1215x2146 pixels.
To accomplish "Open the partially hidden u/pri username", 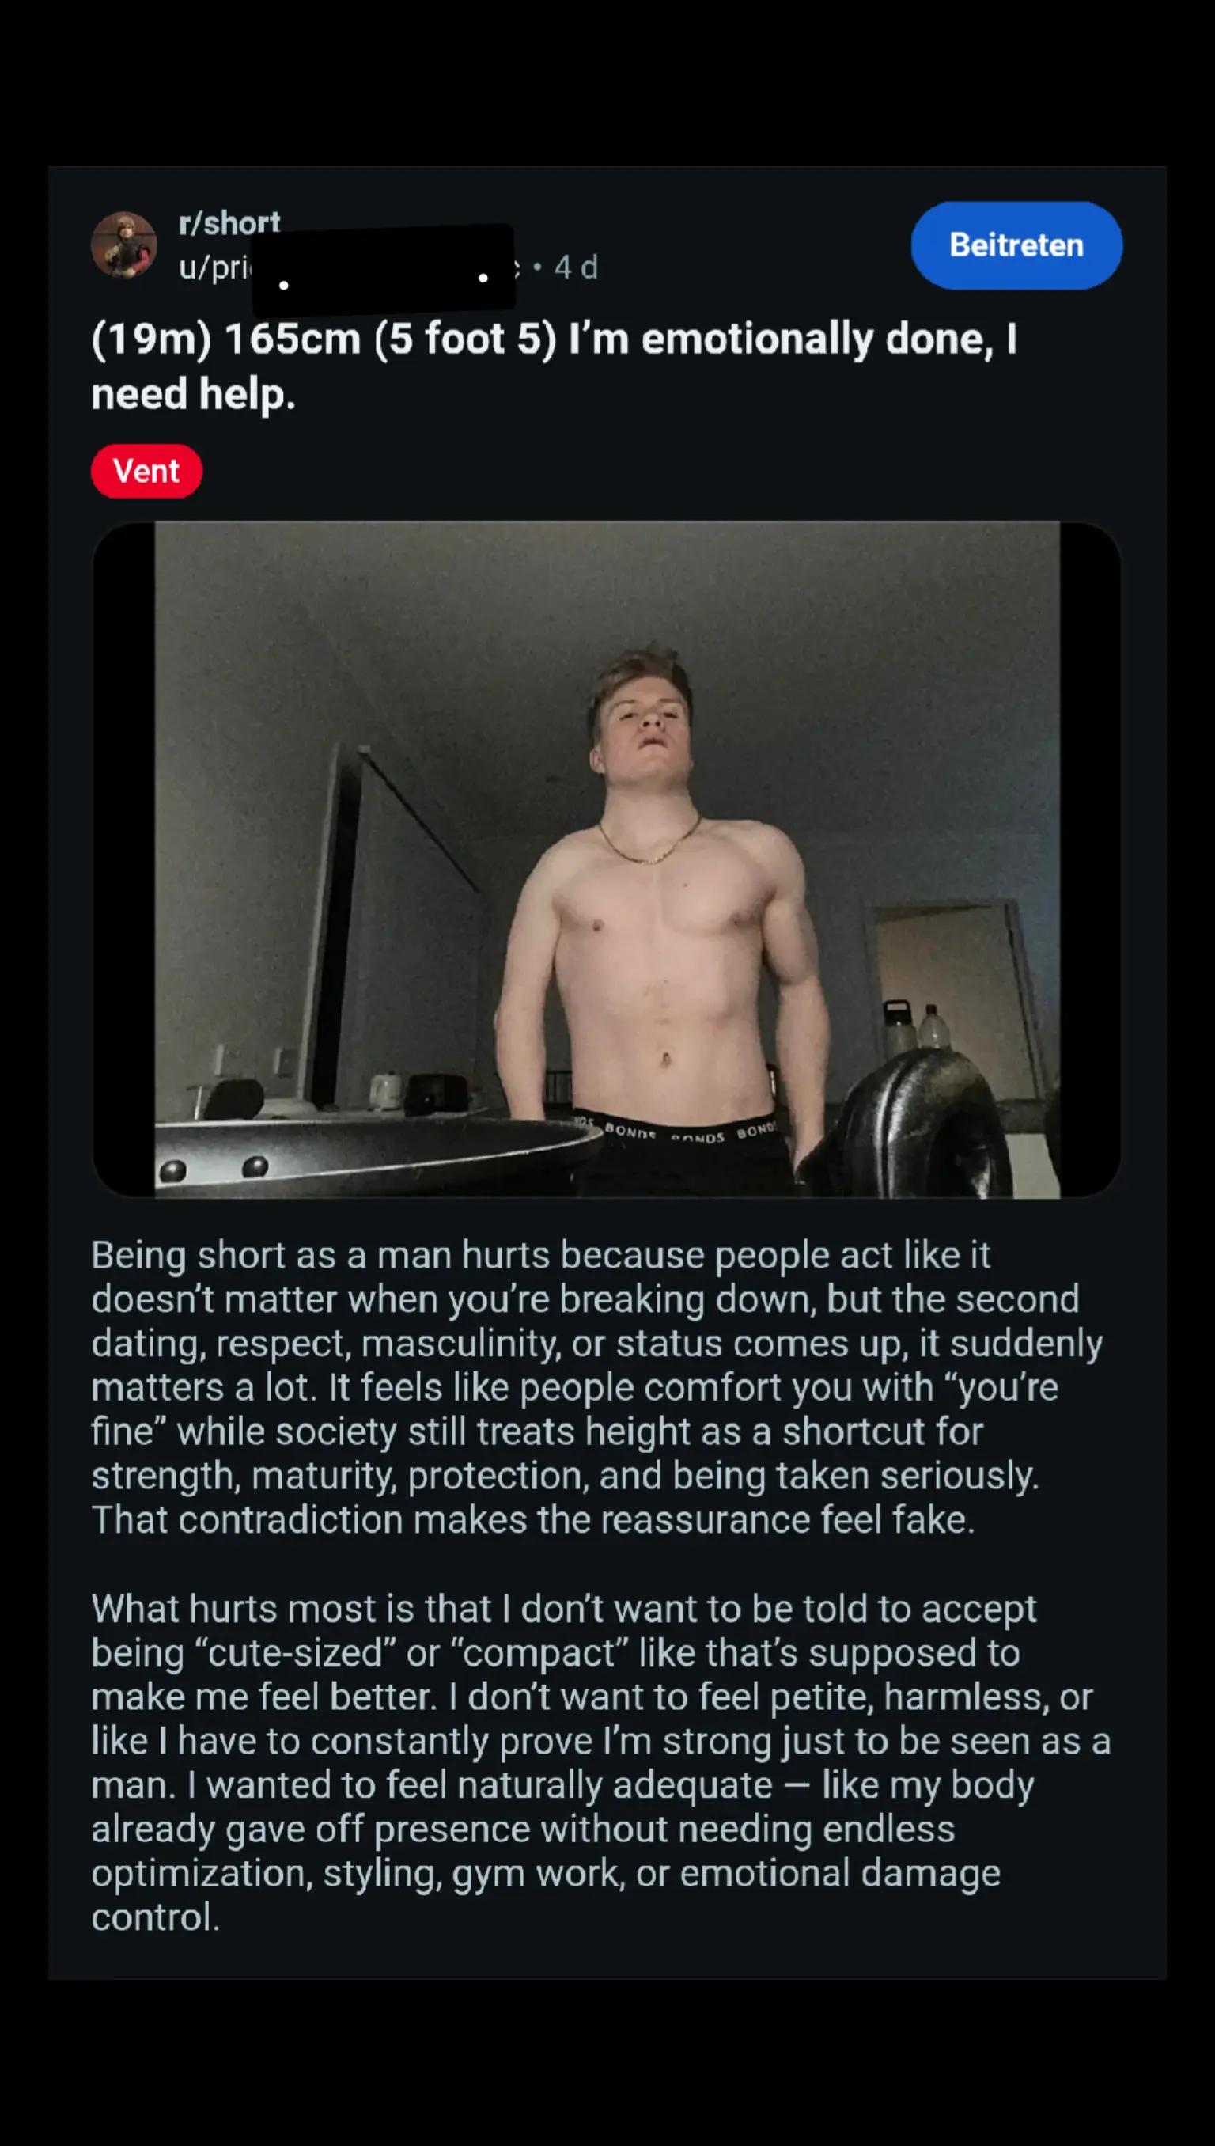I will [215, 268].
